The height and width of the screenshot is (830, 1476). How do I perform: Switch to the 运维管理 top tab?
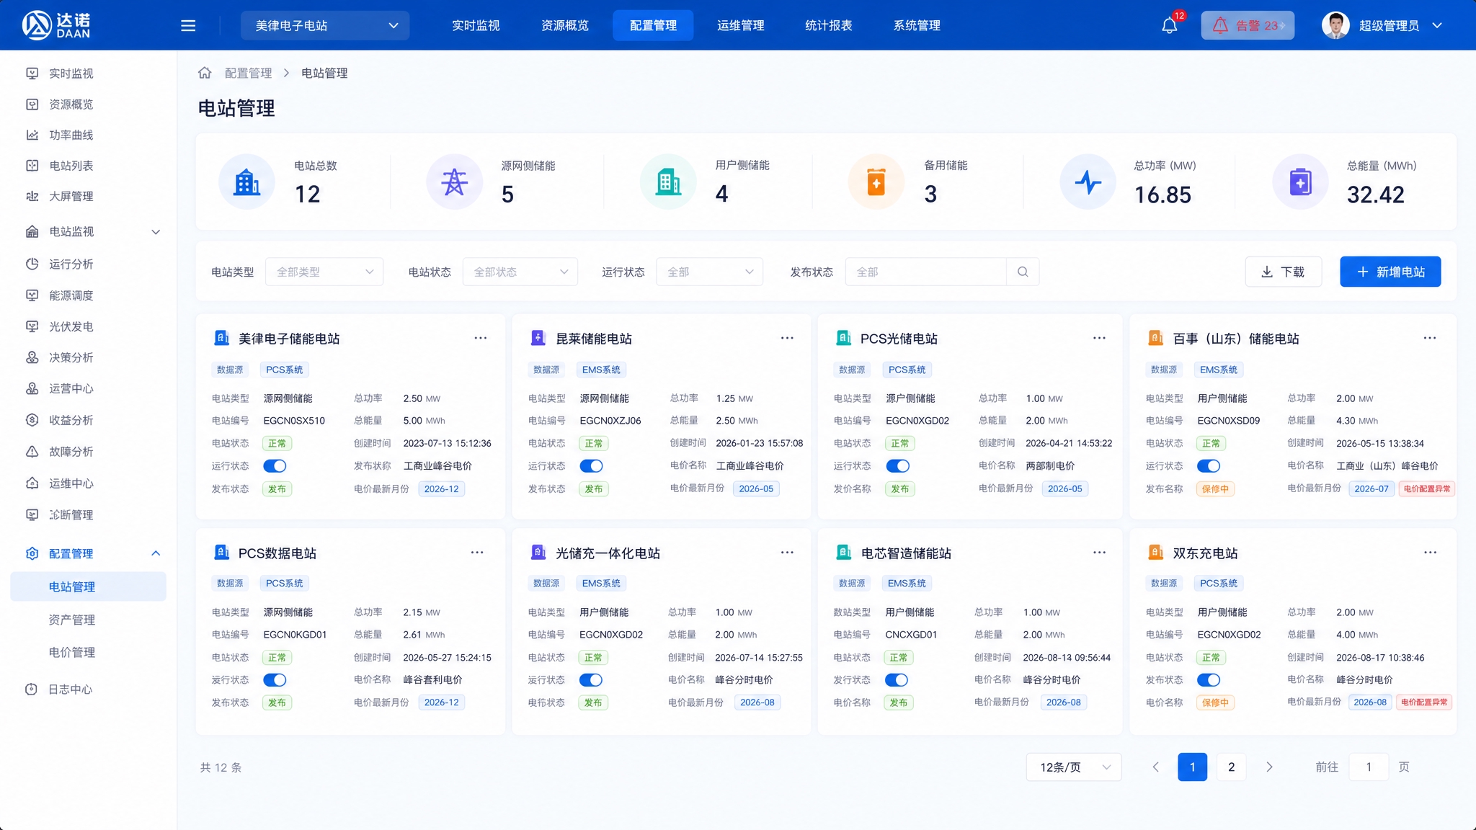(740, 26)
